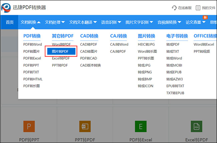Expand the 图片文字识别 dropdown
This screenshot has width=217, height=143.
pos(139,22)
